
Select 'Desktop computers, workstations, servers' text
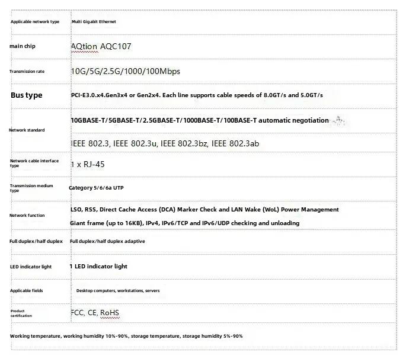118,290
